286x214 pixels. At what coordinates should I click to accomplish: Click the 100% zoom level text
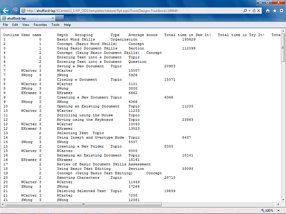click(269, 210)
